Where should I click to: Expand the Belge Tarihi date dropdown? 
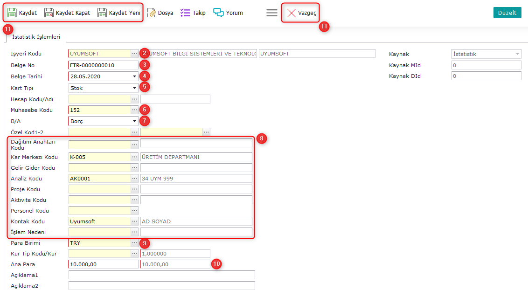(134, 76)
